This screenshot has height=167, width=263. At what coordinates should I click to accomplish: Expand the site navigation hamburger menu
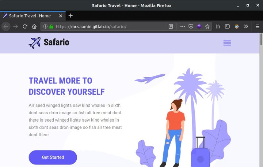[227, 43]
